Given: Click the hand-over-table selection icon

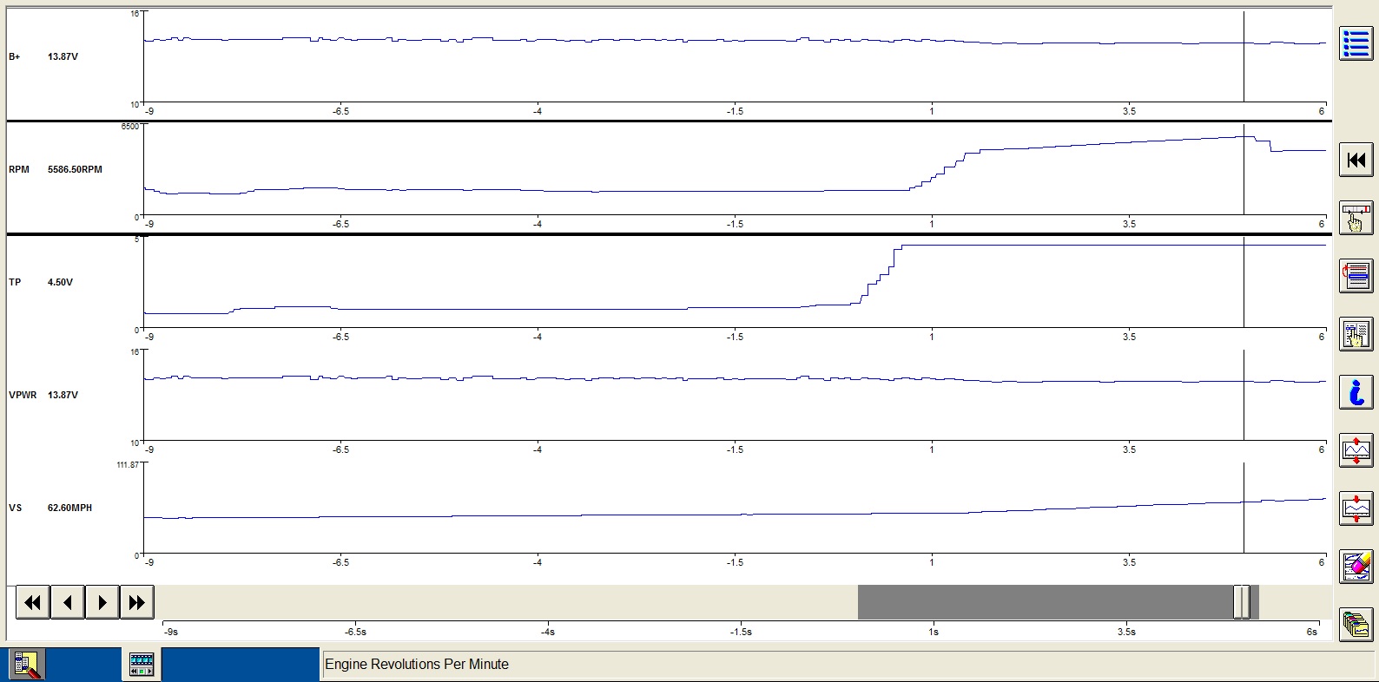Looking at the screenshot, I should tap(1356, 334).
